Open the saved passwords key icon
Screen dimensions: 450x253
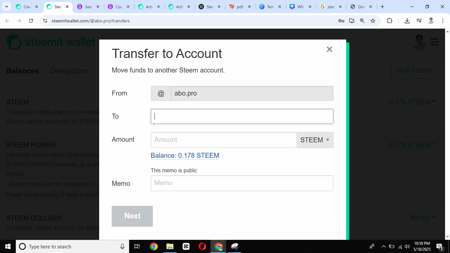341,21
